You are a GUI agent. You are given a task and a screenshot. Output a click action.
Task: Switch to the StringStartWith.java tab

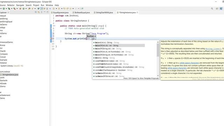click(104, 13)
